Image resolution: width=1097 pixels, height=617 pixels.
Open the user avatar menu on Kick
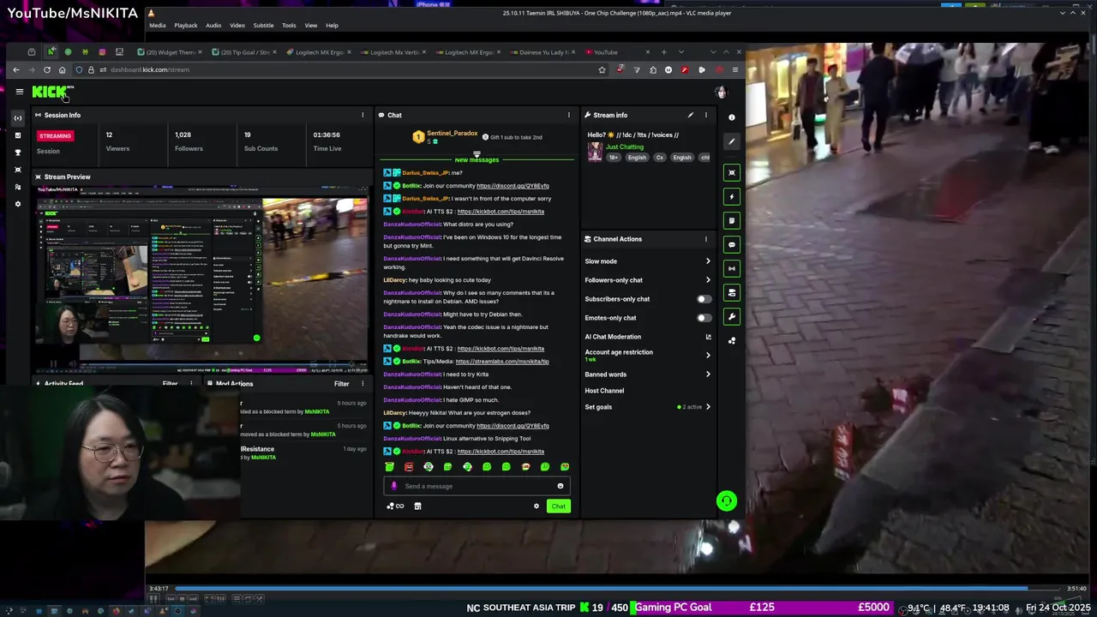coord(721,92)
